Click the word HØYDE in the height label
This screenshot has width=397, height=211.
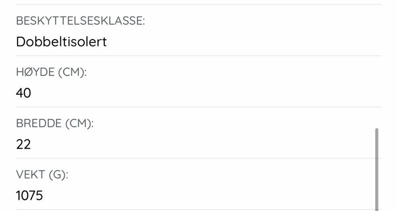coord(36,72)
